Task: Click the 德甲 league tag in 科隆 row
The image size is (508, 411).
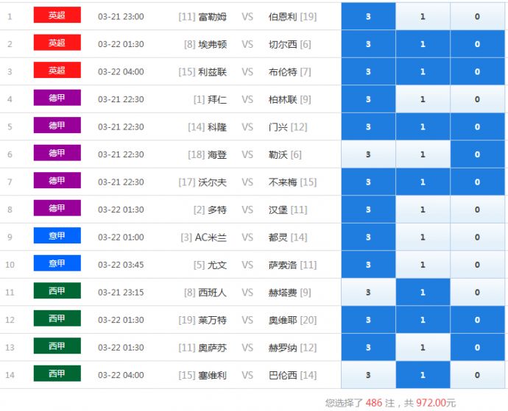Action: [x=57, y=126]
